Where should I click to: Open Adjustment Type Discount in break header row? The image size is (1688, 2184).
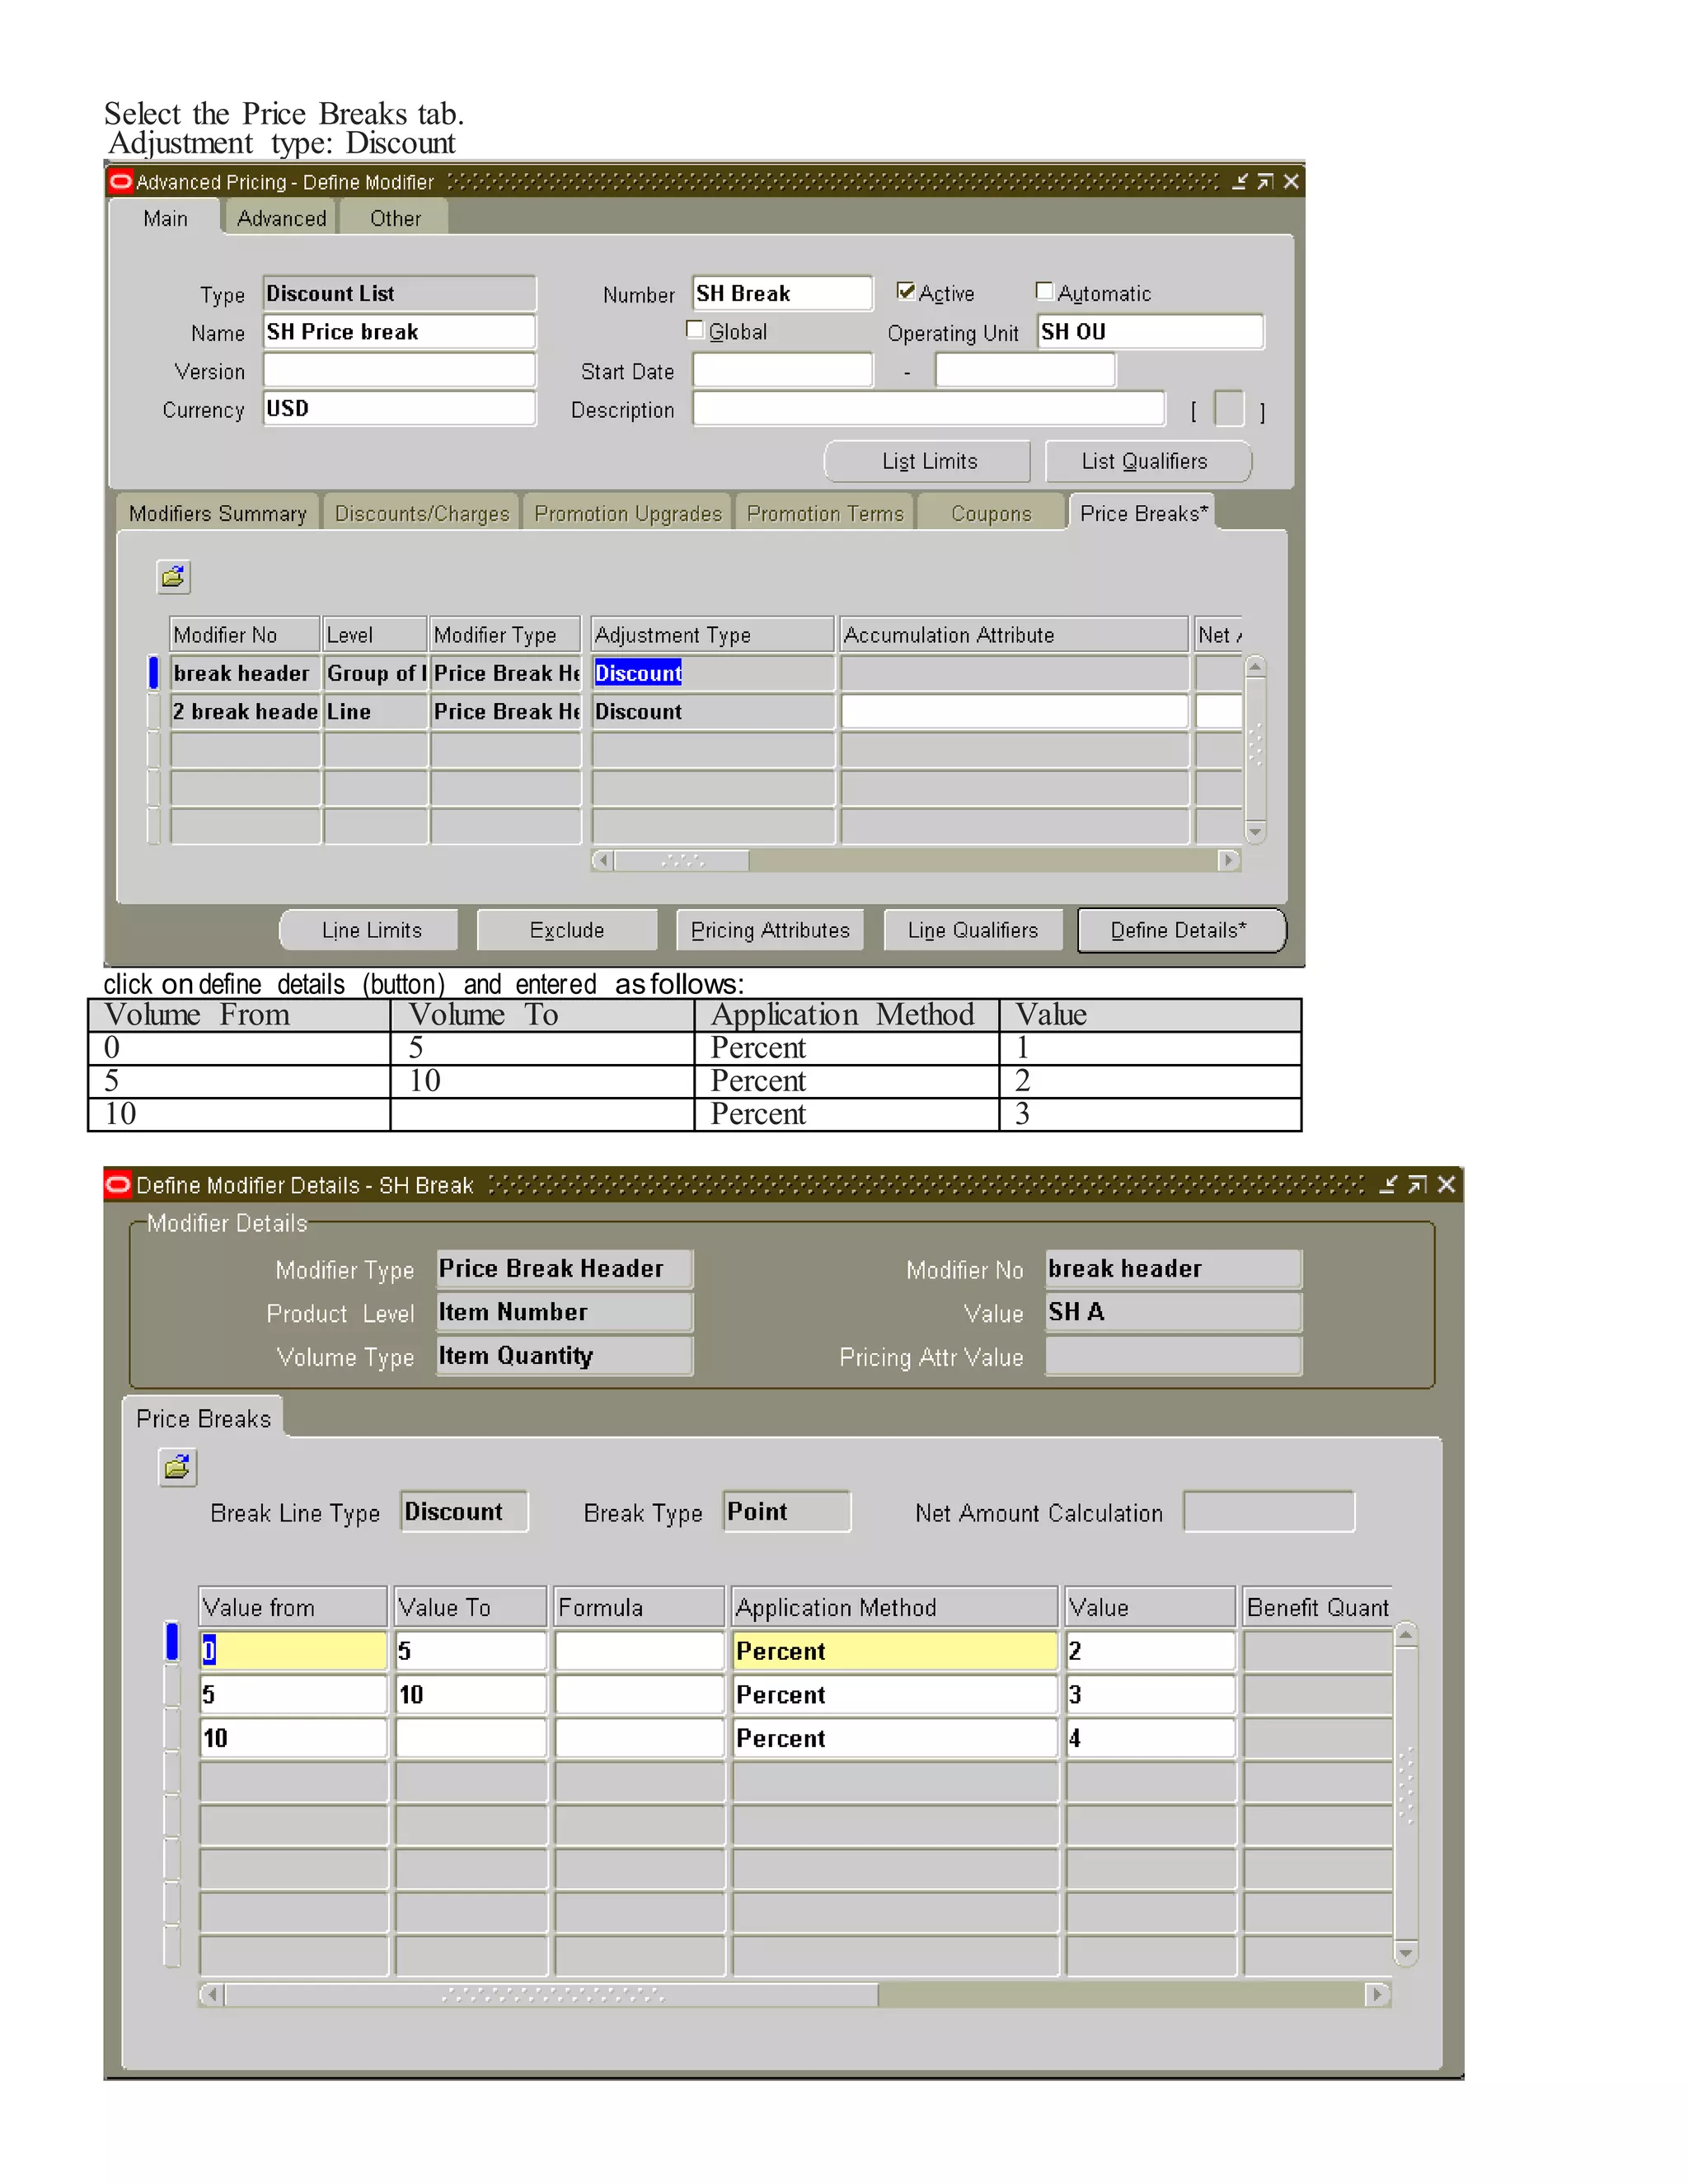point(713,673)
